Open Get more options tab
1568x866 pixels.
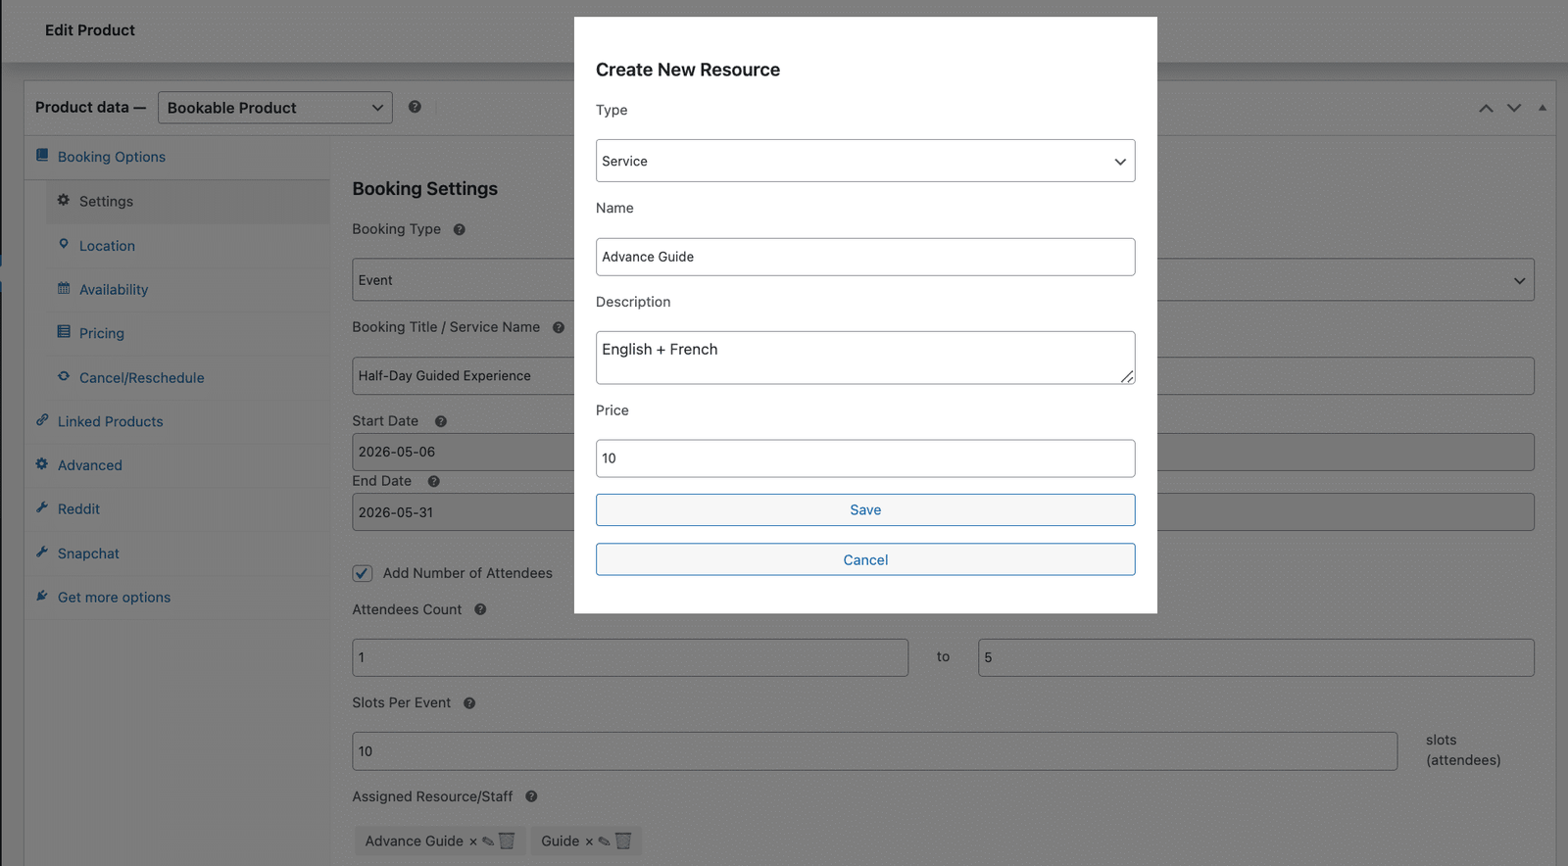[114, 598]
